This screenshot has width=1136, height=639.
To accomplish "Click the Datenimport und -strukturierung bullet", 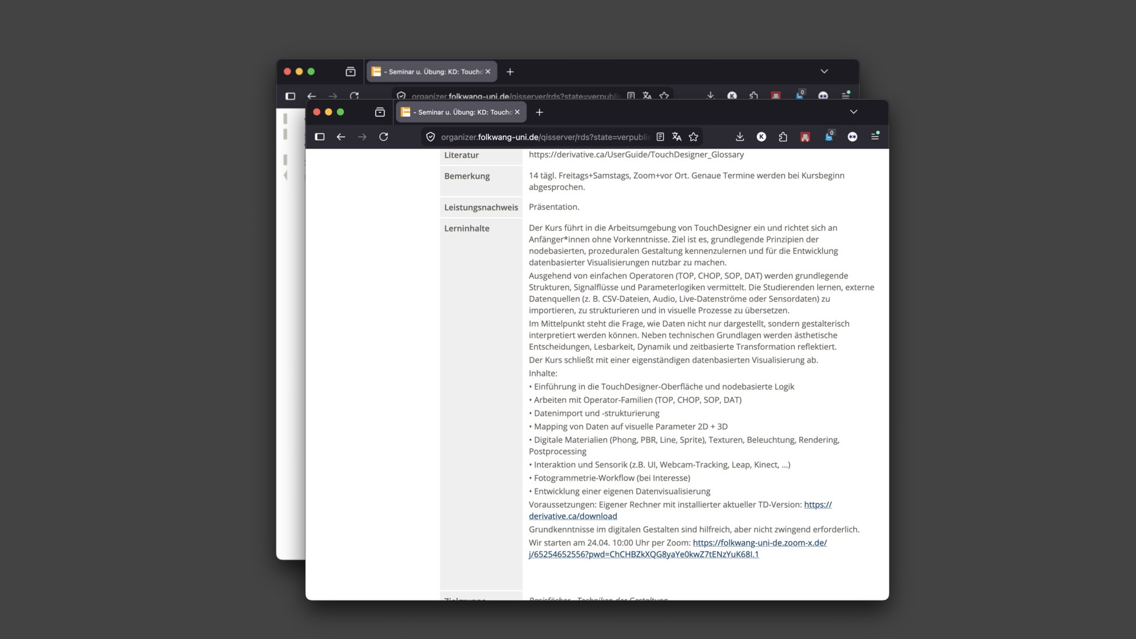I will 594,413.
